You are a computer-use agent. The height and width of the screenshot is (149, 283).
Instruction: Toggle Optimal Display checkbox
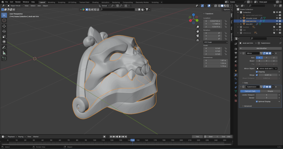tap(257, 102)
